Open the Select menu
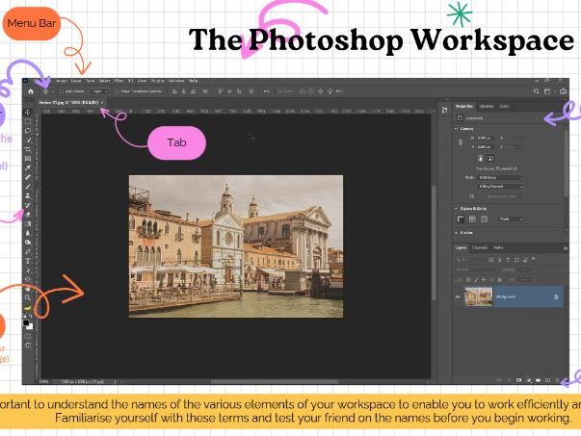This screenshot has height=436, width=581. point(104,81)
